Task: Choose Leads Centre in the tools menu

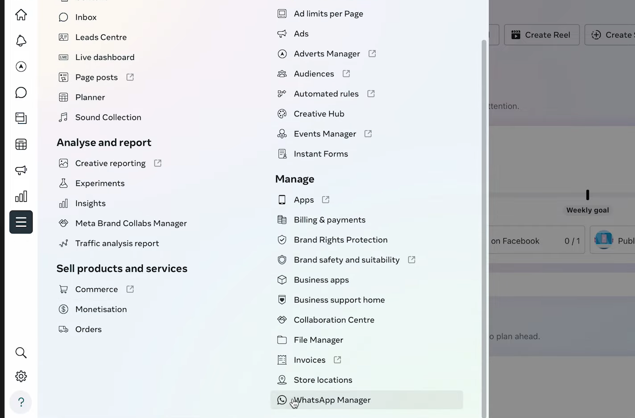Action: tap(101, 37)
